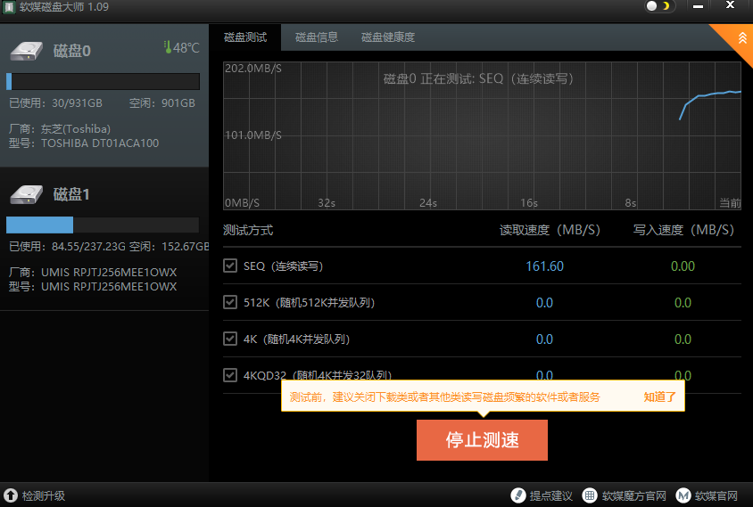Uncheck the 512K random test checkbox

point(230,302)
